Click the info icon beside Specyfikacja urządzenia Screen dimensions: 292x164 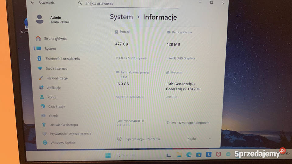coord(119,139)
